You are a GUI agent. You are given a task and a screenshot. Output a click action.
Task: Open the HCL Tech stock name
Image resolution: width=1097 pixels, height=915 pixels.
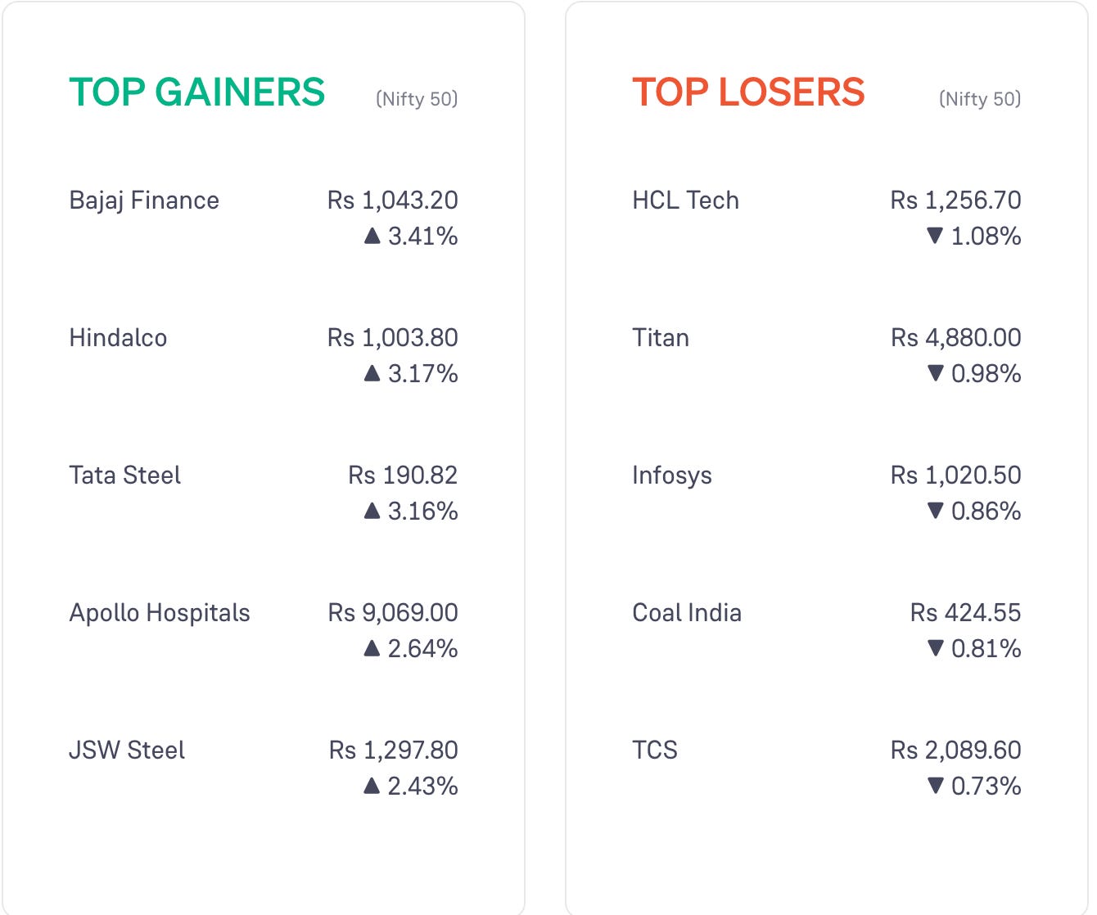(685, 201)
